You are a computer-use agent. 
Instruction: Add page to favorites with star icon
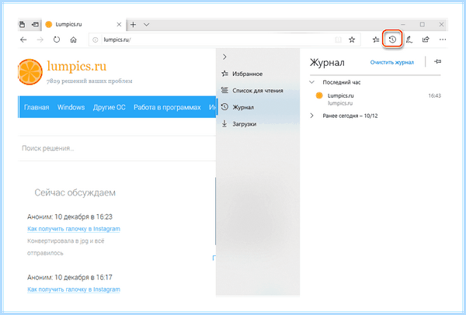(352, 40)
